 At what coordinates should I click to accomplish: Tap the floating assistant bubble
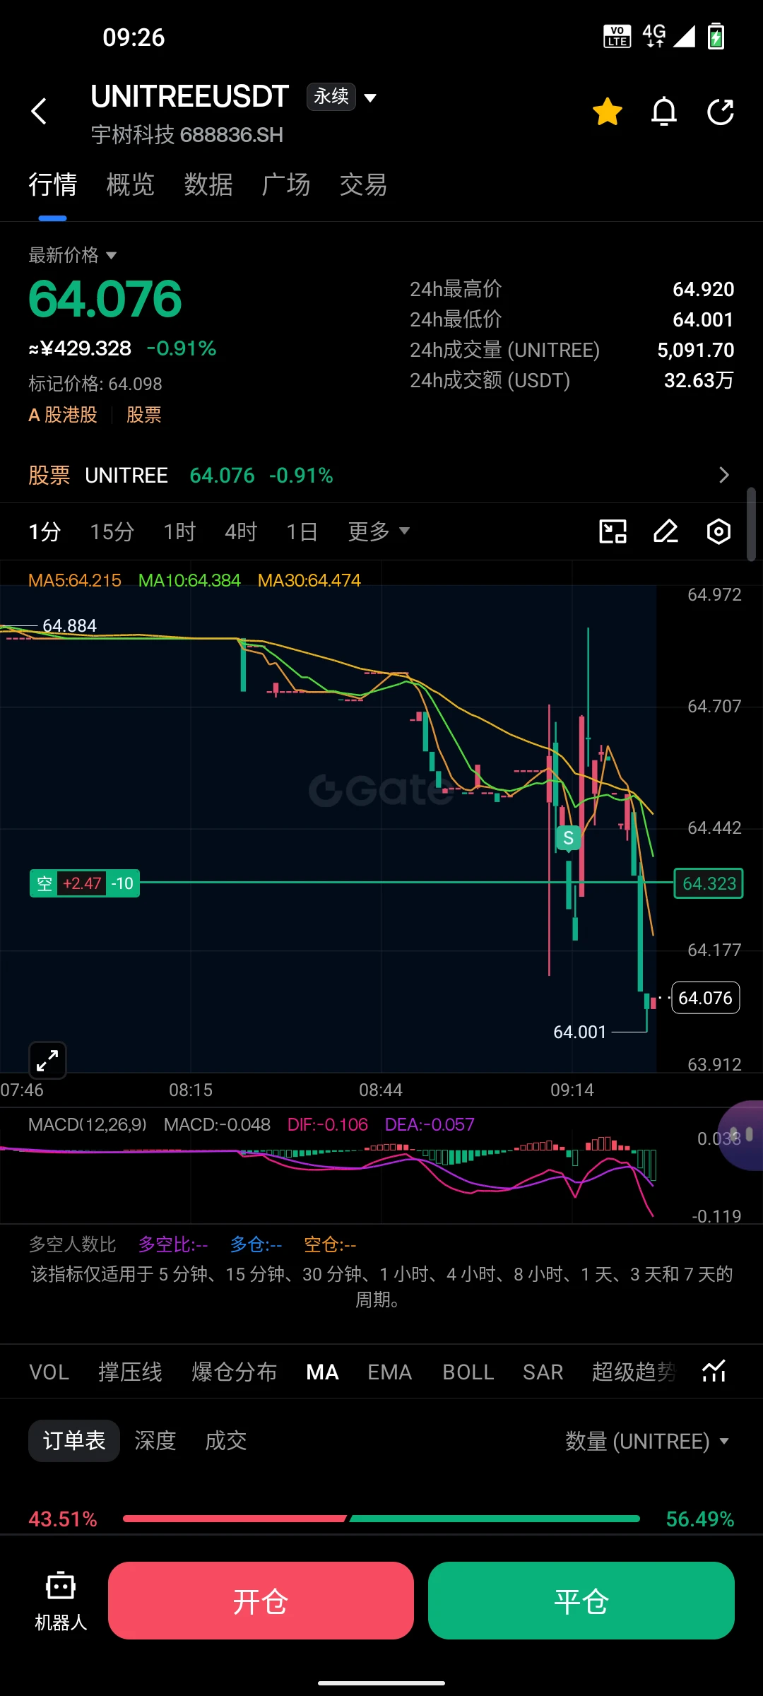tap(741, 1135)
